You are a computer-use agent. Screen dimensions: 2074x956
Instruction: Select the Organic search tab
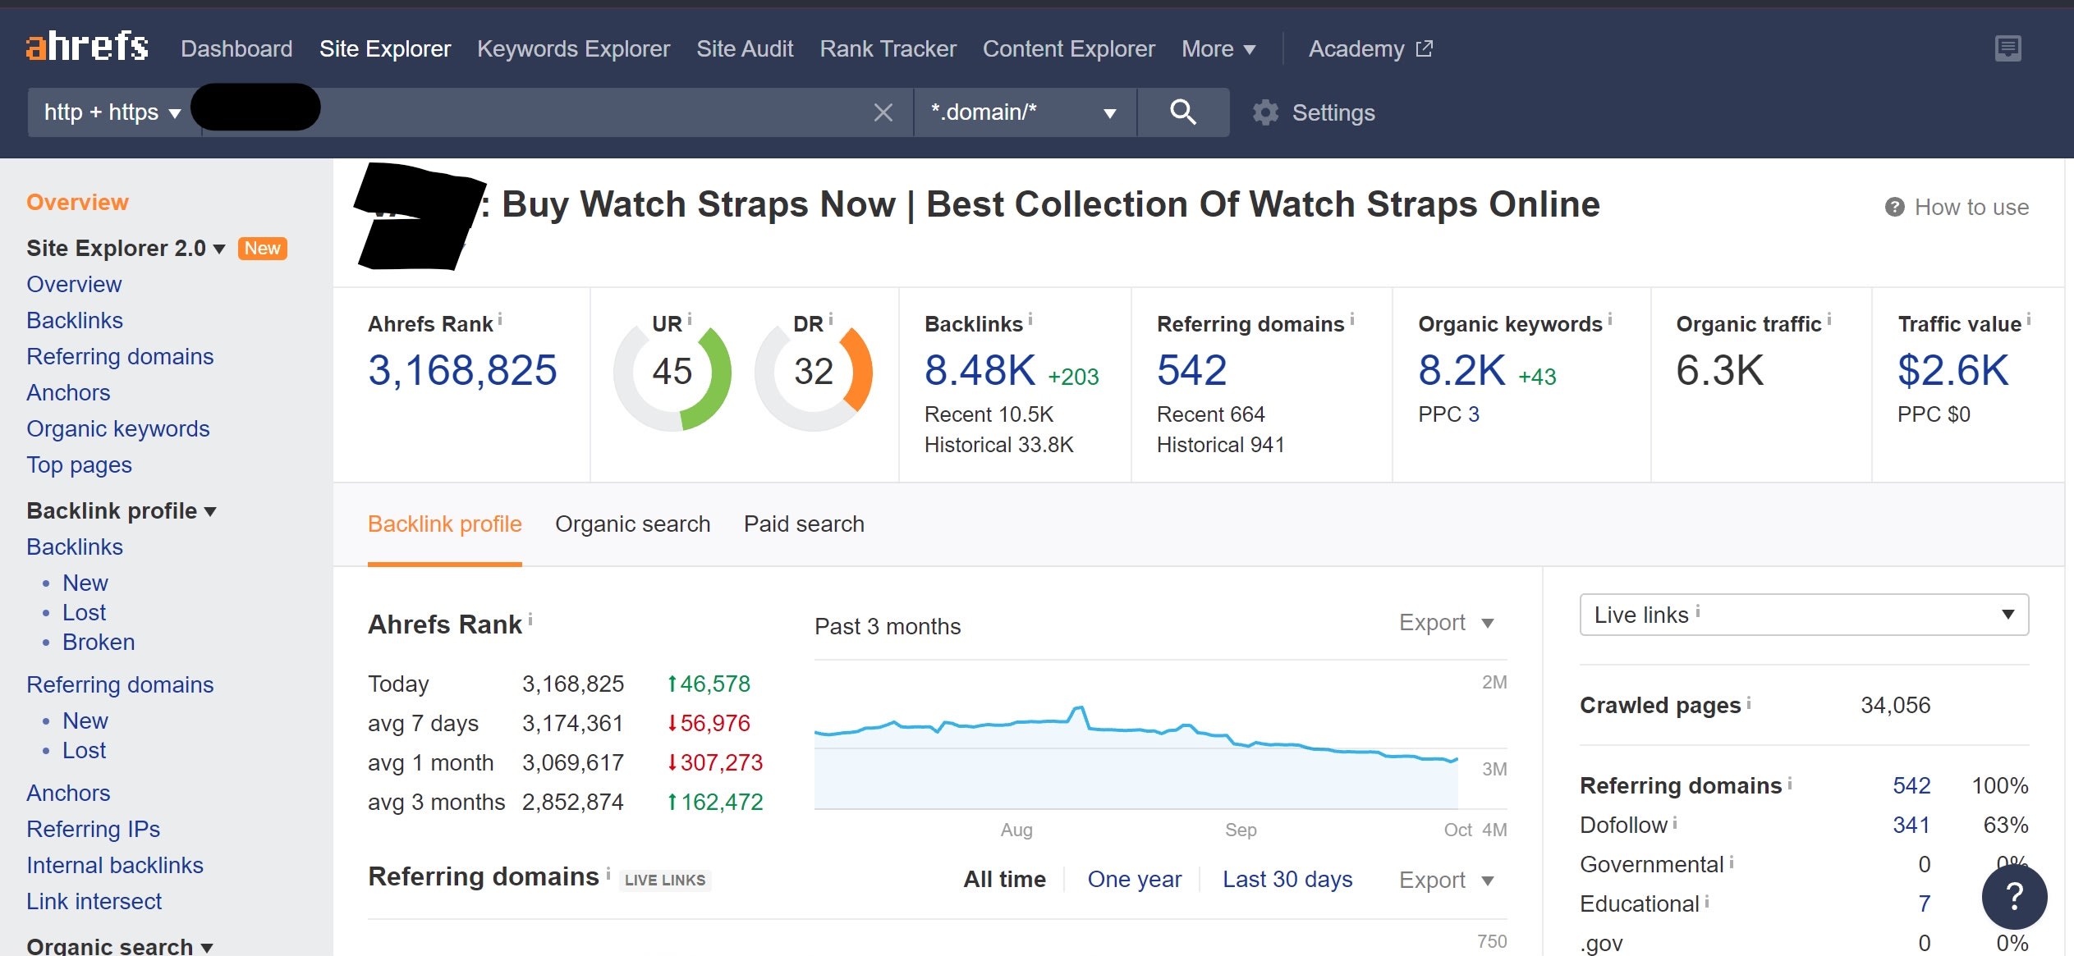pyautogui.click(x=634, y=524)
